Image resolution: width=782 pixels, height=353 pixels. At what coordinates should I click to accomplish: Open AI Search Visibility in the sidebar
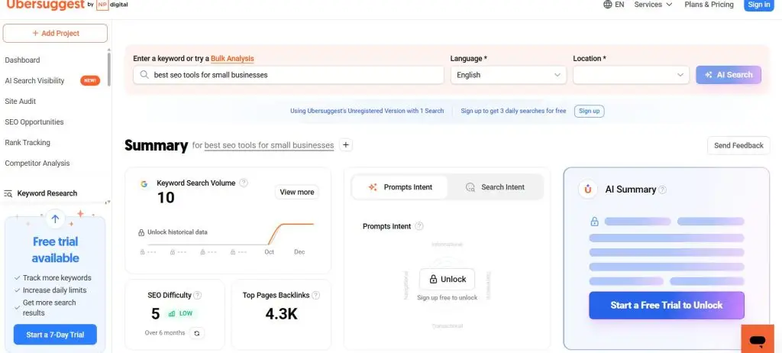click(x=34, y=80)
